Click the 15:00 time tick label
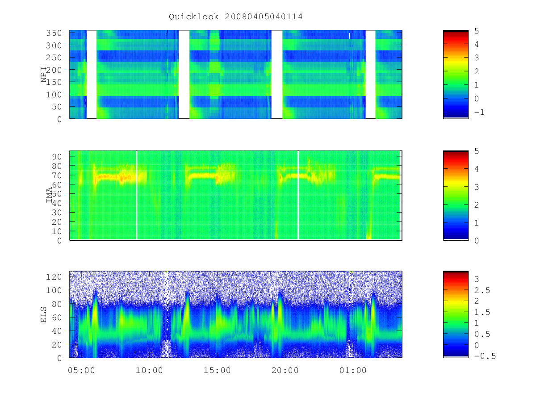Viewport: 536px width, 402px height. [x=217, y=370]
